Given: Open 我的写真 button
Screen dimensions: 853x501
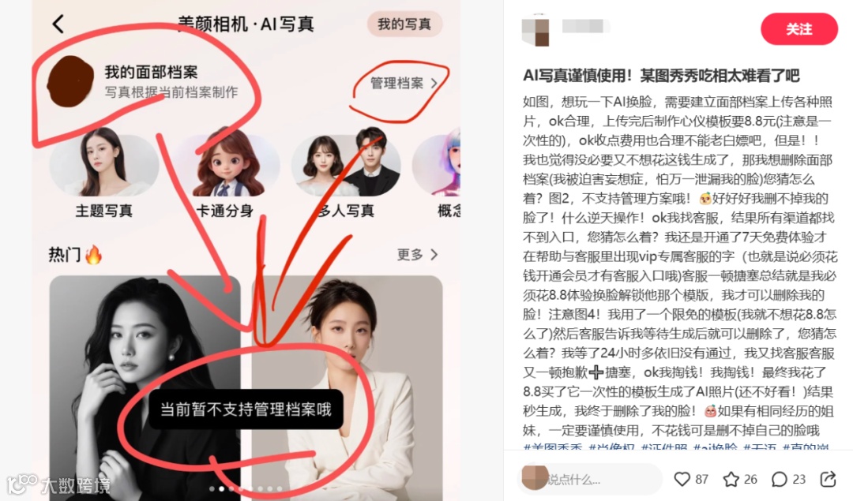Looking at the screenshot, I should pos(404,24).
